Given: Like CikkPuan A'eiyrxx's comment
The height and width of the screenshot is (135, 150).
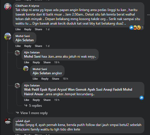Looking at the screenshot, I should [18, 29].
